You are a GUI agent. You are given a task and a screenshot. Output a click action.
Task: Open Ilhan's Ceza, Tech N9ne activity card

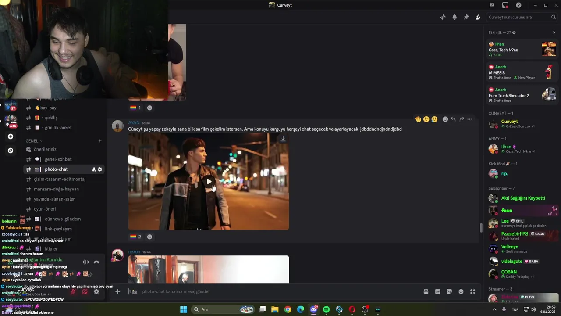pos(522,49)
